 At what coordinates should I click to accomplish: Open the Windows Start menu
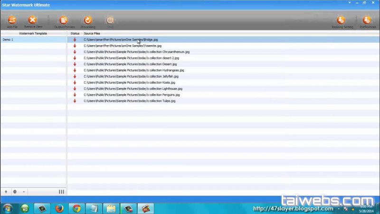coord(8,208)
